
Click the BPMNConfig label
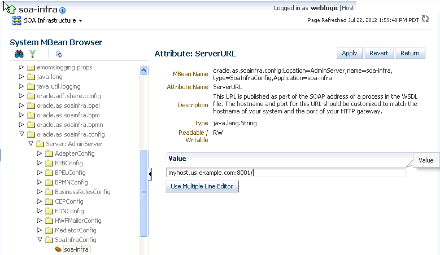[71, 182]
